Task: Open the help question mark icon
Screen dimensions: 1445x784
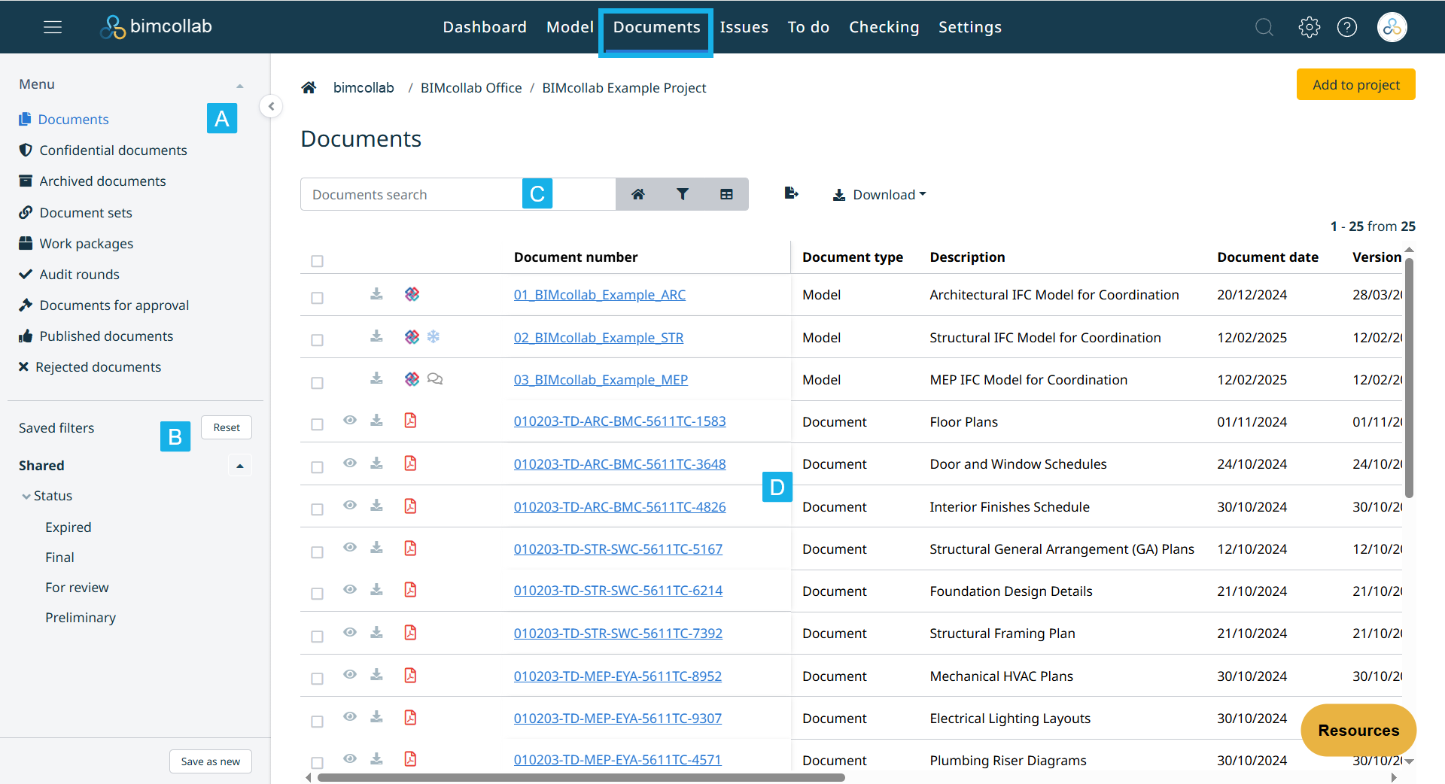Action: pyautogui.click(x=1347, y=27)
